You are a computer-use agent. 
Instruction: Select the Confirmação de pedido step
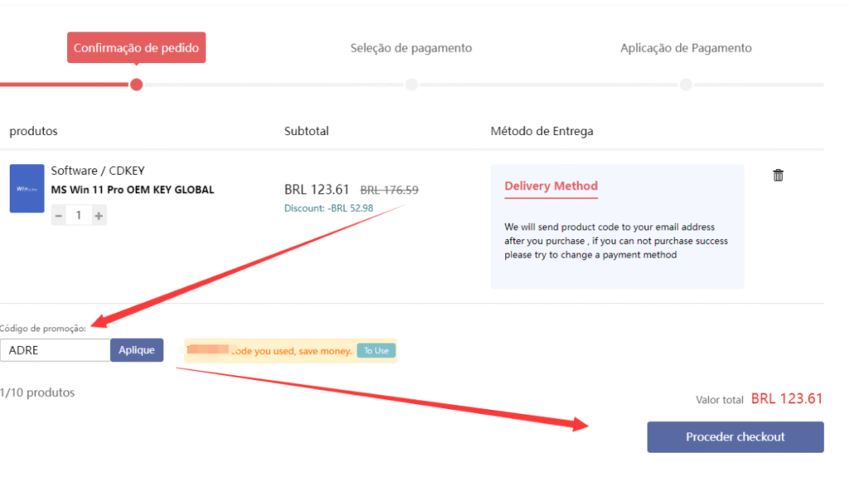[137, 48]
